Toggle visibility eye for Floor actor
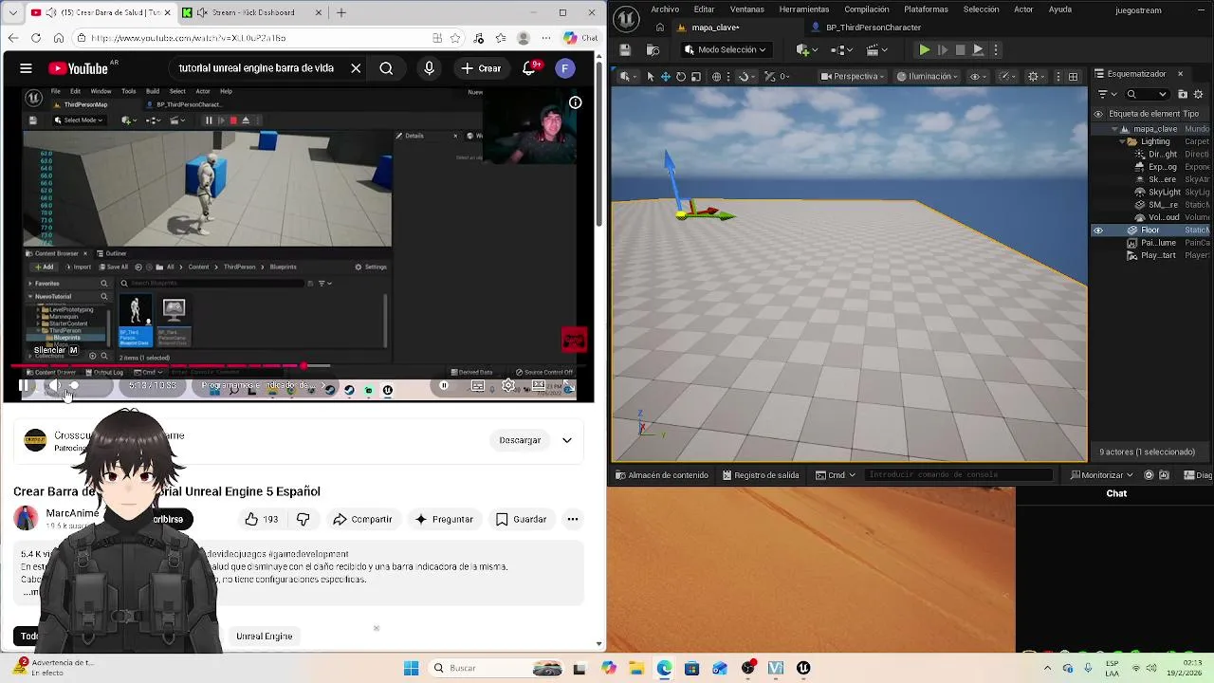 tap(1098, 231)
